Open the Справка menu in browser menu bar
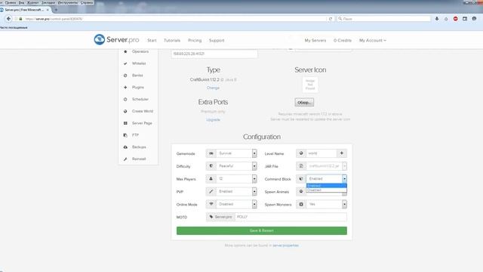Image resolution: width=483 pixels, height=272 pixels. [87, 2]
